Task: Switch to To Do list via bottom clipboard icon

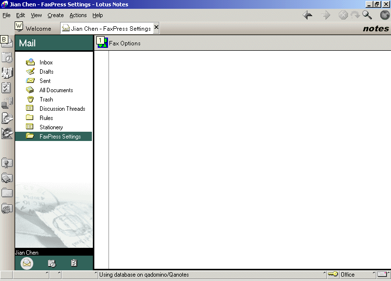Action: point(74,263)
